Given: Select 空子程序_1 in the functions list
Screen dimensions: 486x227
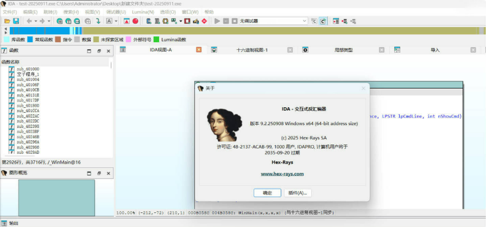Looking at the screenshot, I should pyautogui.click(x=28, y=74).
